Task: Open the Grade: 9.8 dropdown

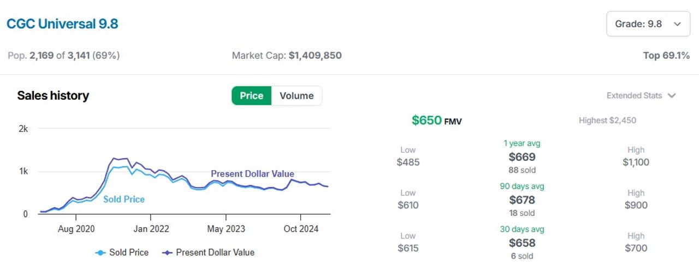Action: [x=648, y=24]
